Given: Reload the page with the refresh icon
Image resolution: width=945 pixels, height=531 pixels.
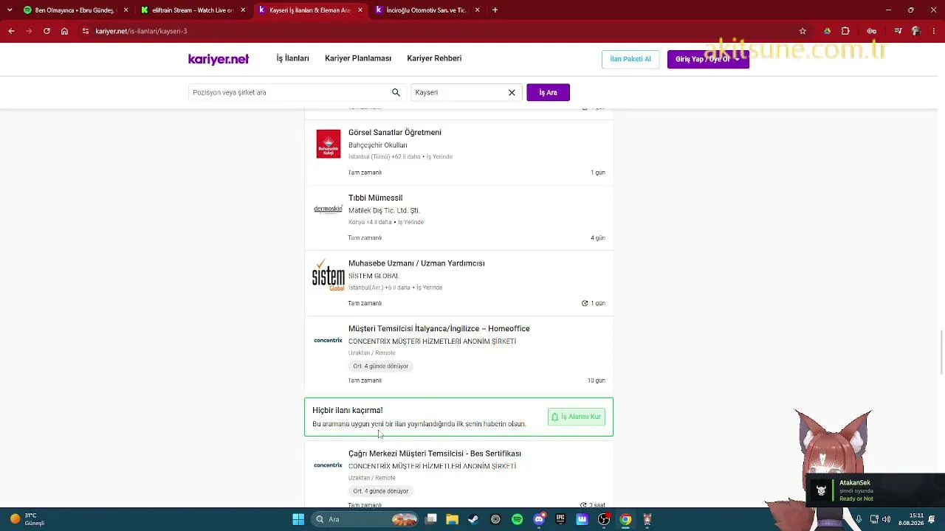Looking at the screenshot, I should coord(47,31).
